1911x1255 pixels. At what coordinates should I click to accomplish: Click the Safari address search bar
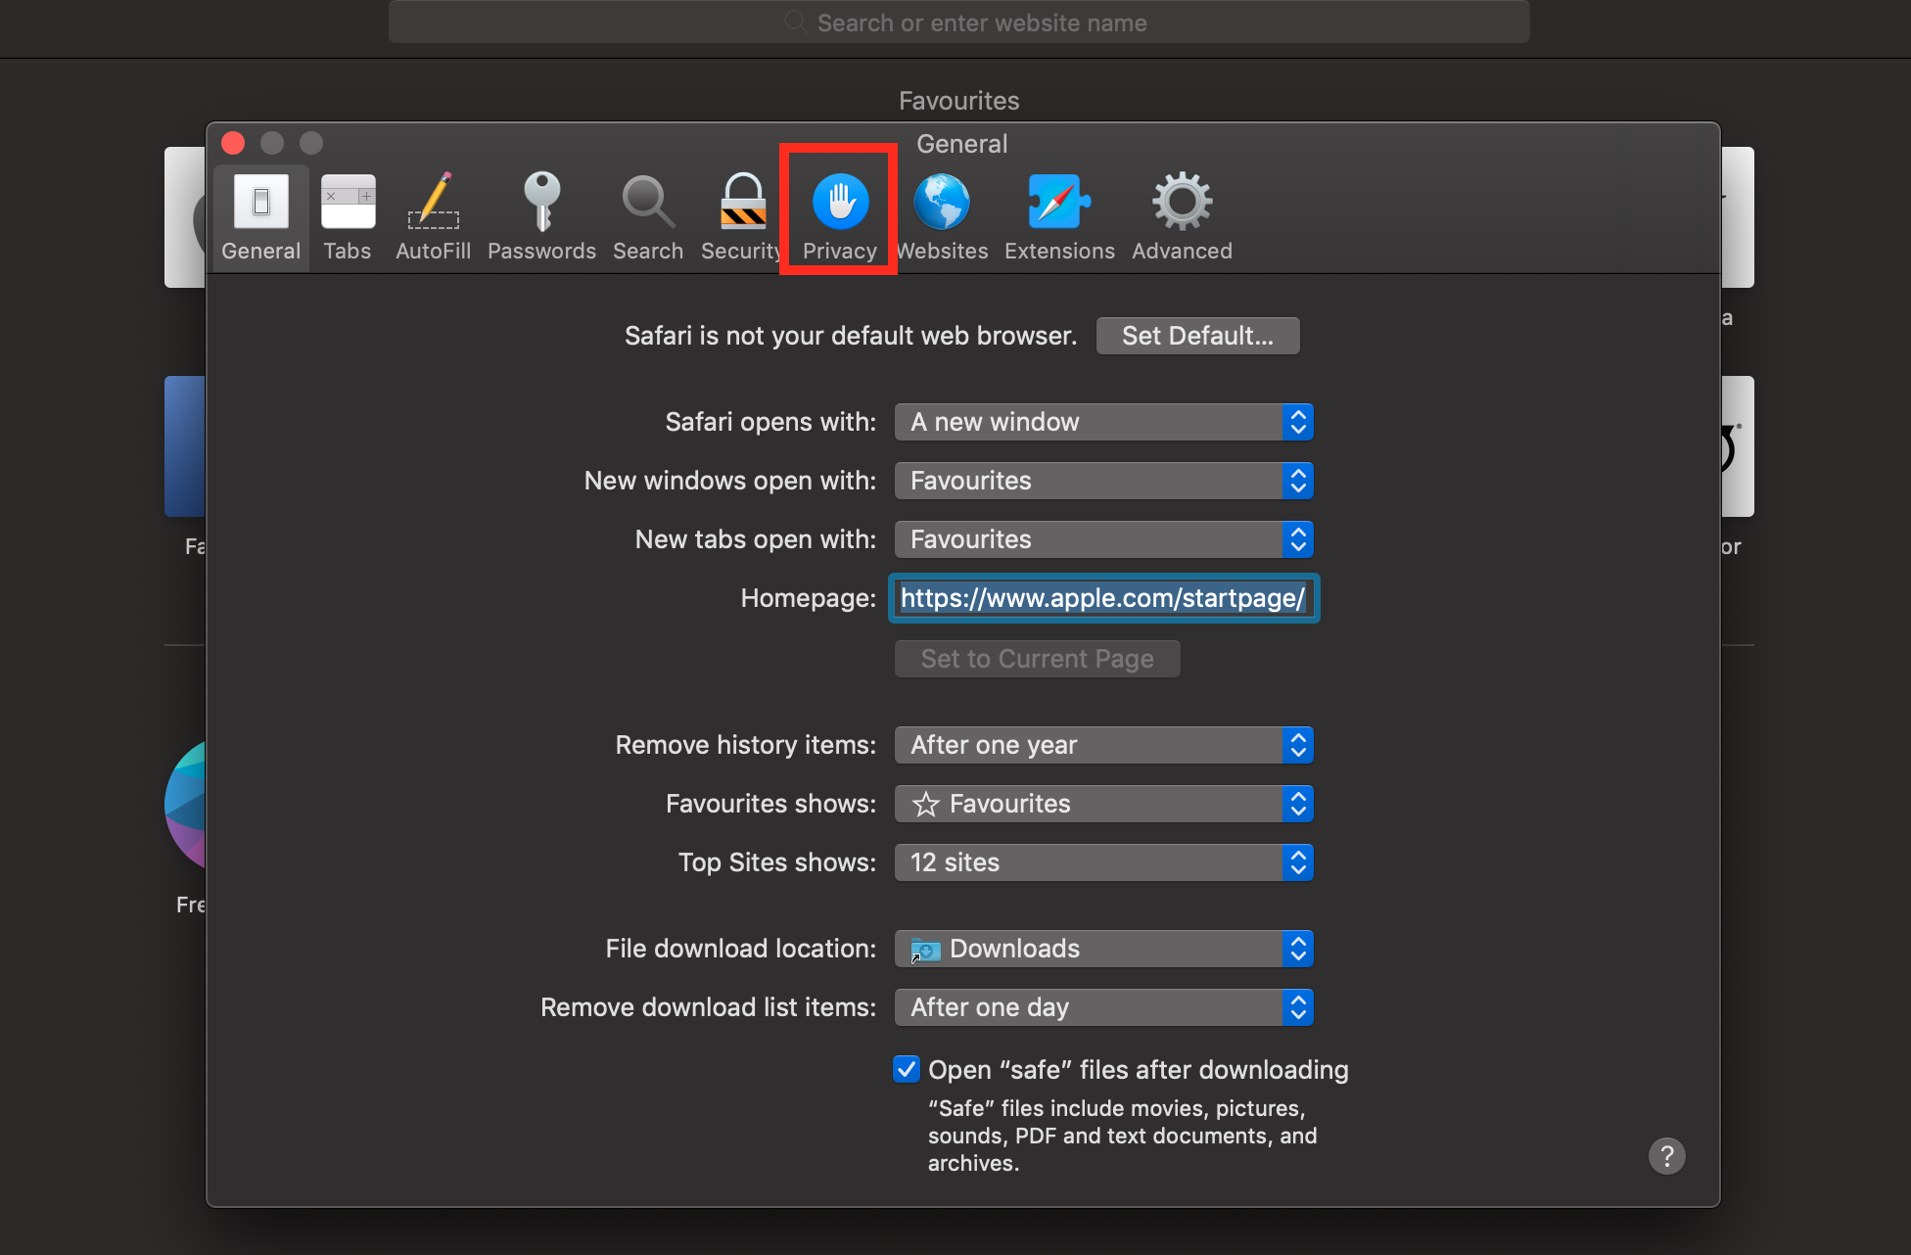tap(959, 23)
